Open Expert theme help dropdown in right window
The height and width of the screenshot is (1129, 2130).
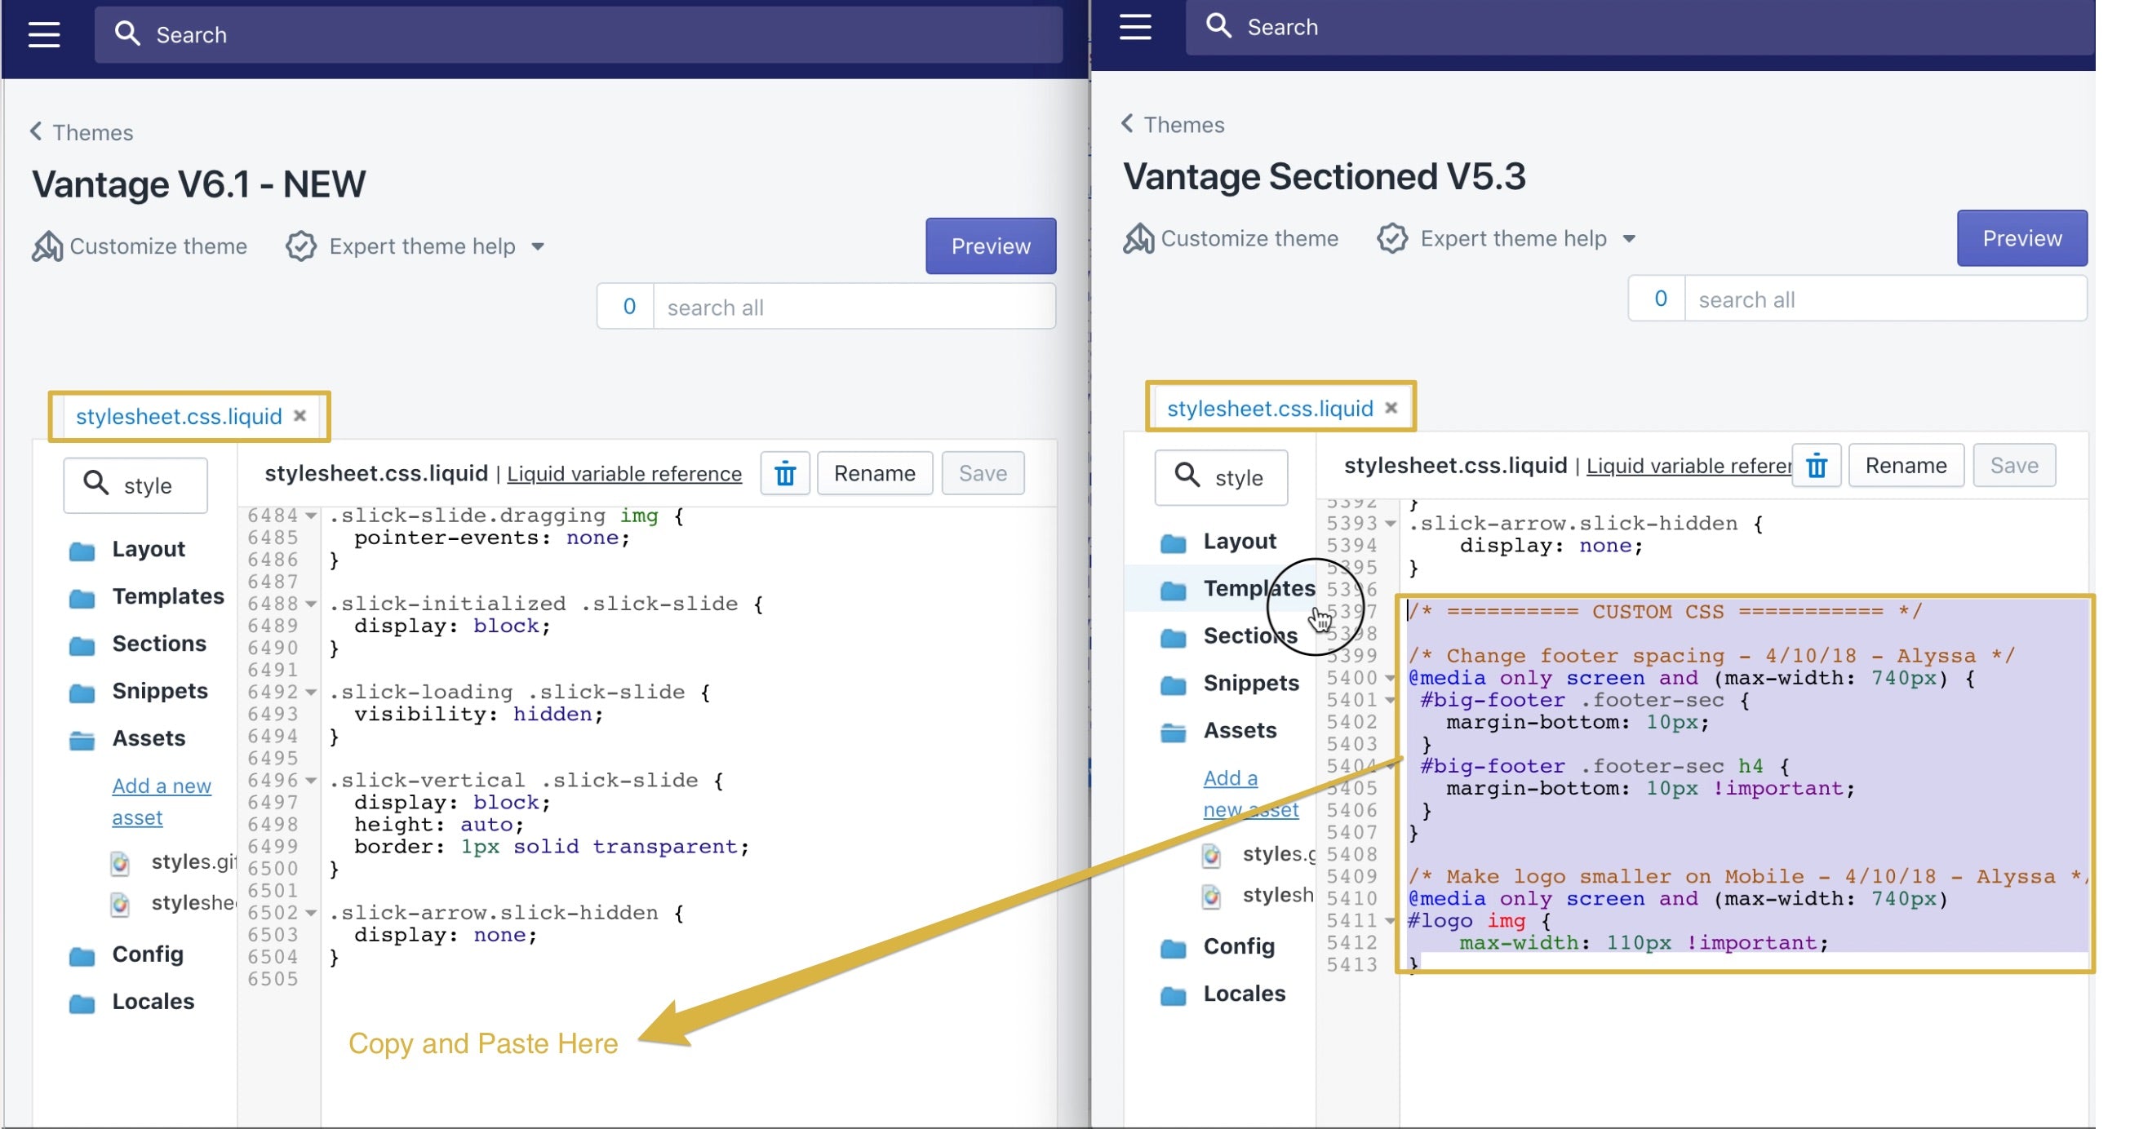1628,239
